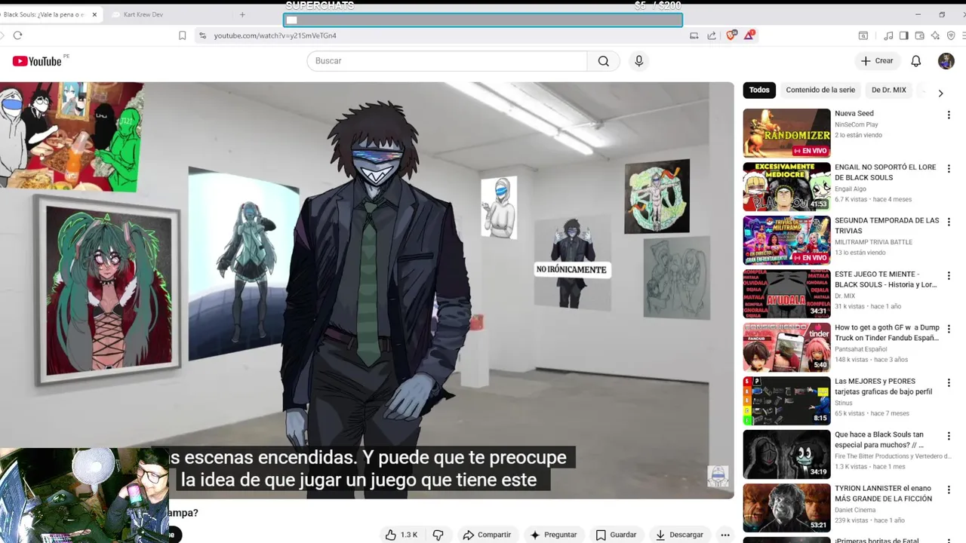Image resolution: width=966 pixels, height=543 pixels.
Task: Click the Brave Shields lion icon
Action: click(731, 35)
